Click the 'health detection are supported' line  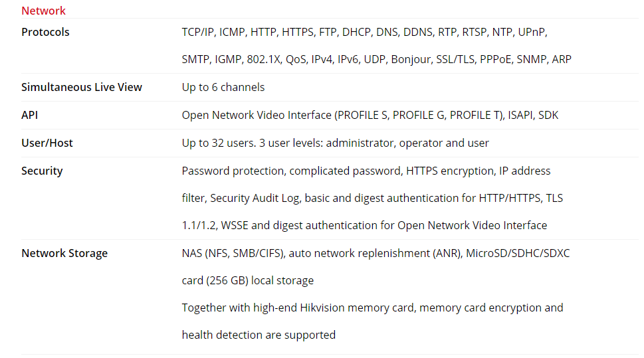pos(259,335)
